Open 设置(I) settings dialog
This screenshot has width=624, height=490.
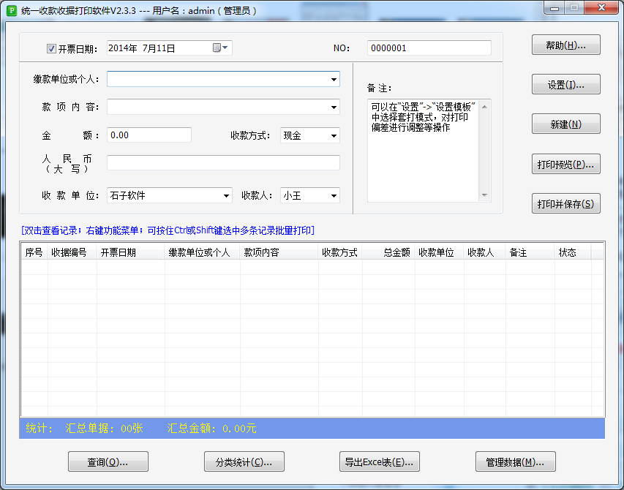point(565,83)
